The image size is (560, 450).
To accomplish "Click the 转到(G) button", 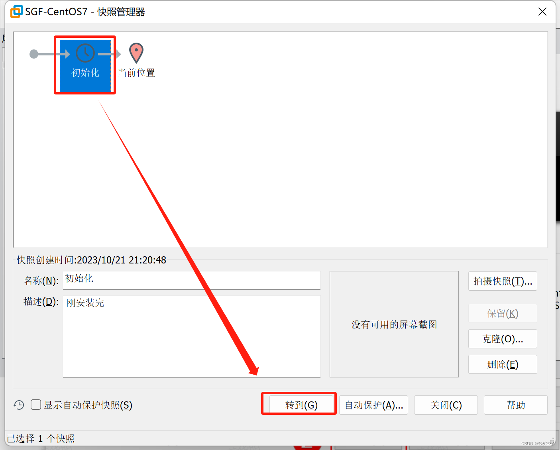I will click(301, 405).
